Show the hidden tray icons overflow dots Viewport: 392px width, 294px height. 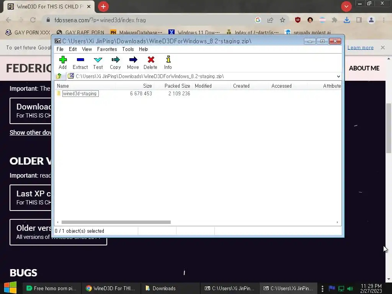pos(322,289)
